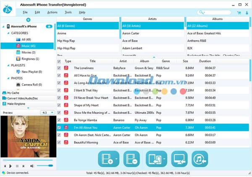
Task: Uncheck I Want It That Way checkbox
Action: (x=59, y=90)
